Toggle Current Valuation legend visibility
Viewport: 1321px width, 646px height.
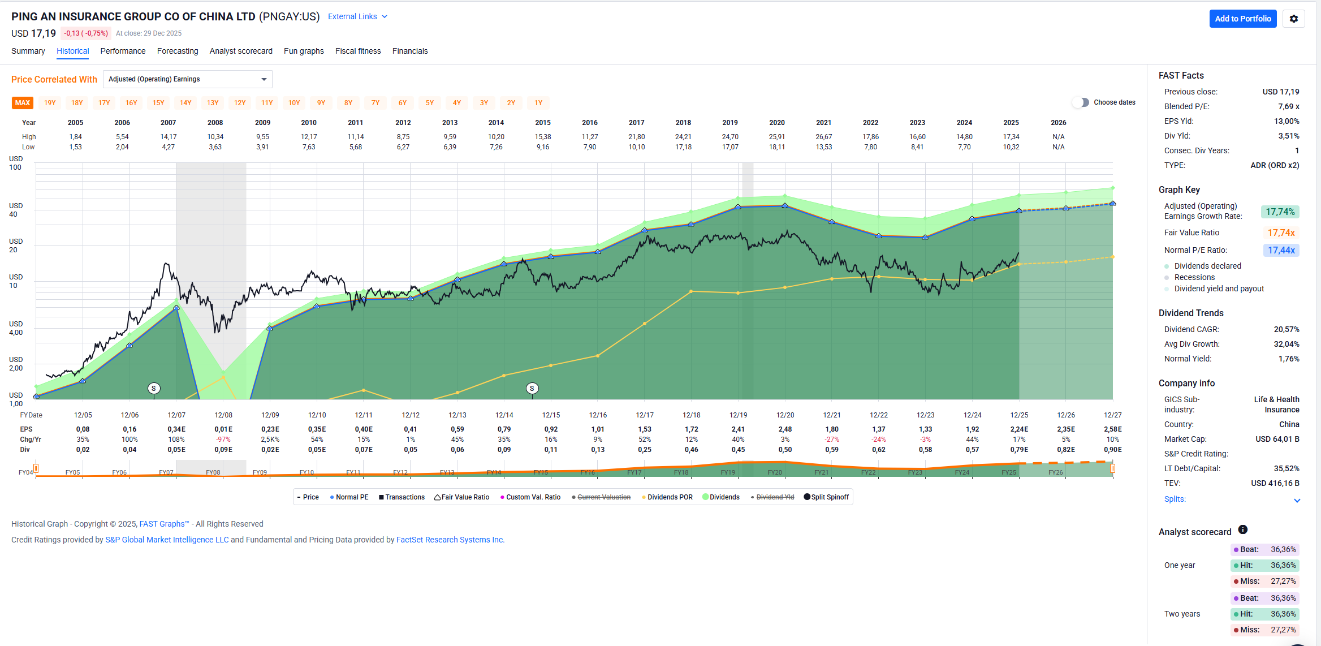point(603,497)
